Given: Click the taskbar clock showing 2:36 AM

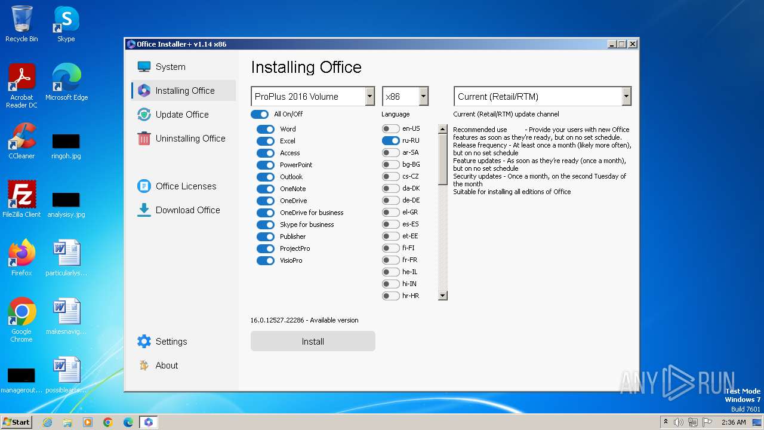Looking at the screenshot, I should (x=734, y=422).
